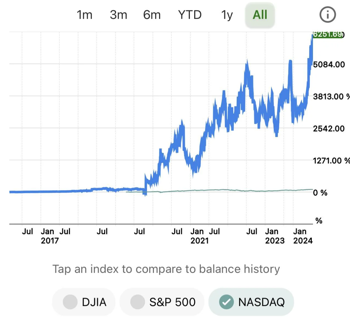Tap the 'Tap an index to compare' hint text

click(x=166, y=269)
